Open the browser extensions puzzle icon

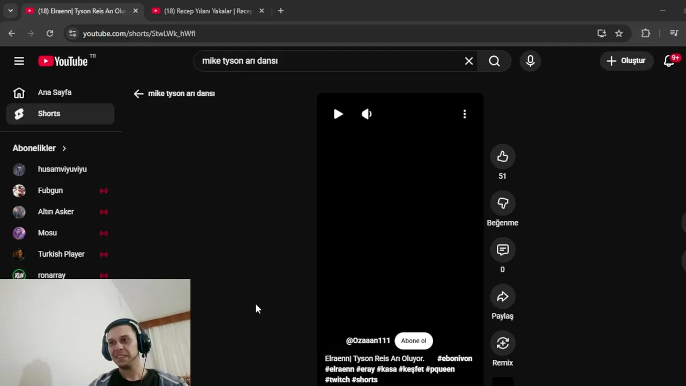coord(646,33)
